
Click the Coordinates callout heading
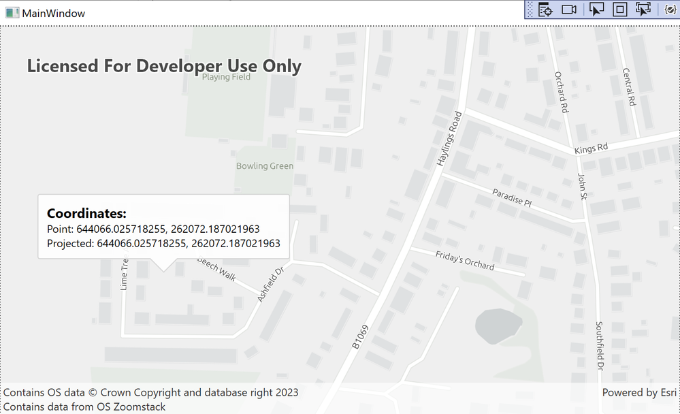[86, 214]
